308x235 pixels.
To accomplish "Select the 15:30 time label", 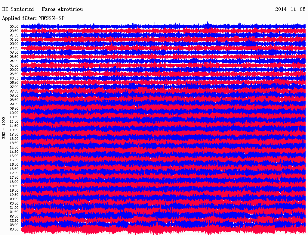I will click(x=14, y=160).
